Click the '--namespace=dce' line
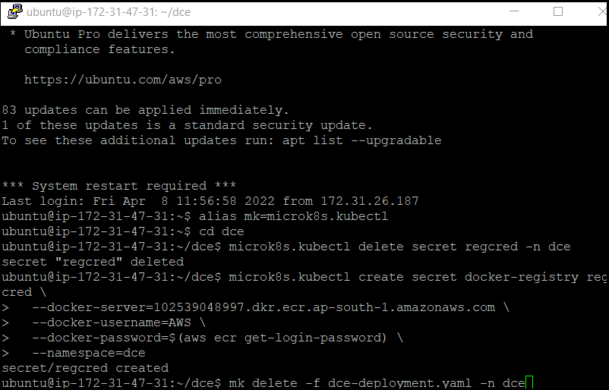This screenshot has width=609, height=390. point(74,353)
